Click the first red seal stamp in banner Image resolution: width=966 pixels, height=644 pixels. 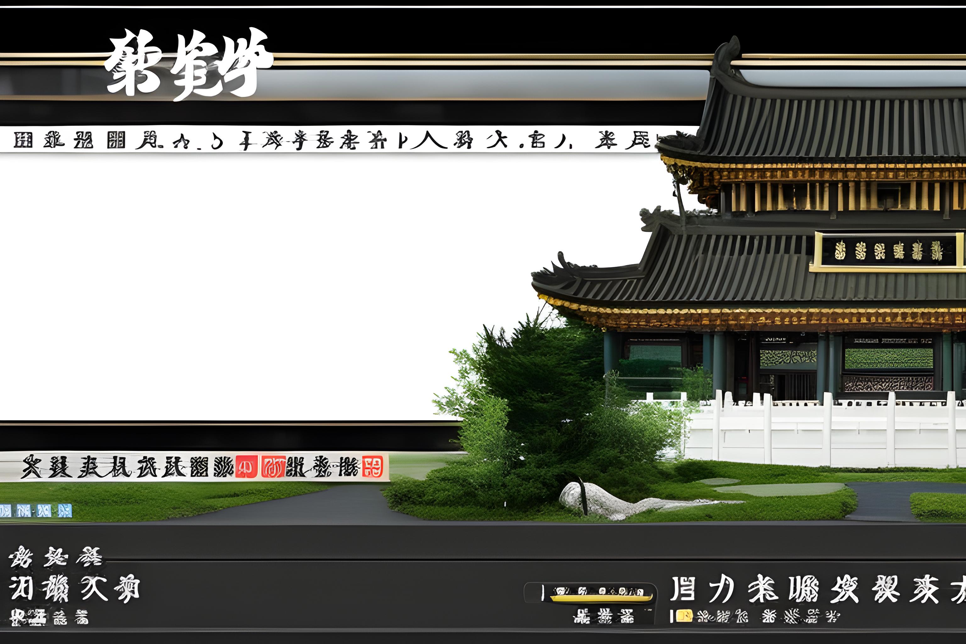coord(247,467)
